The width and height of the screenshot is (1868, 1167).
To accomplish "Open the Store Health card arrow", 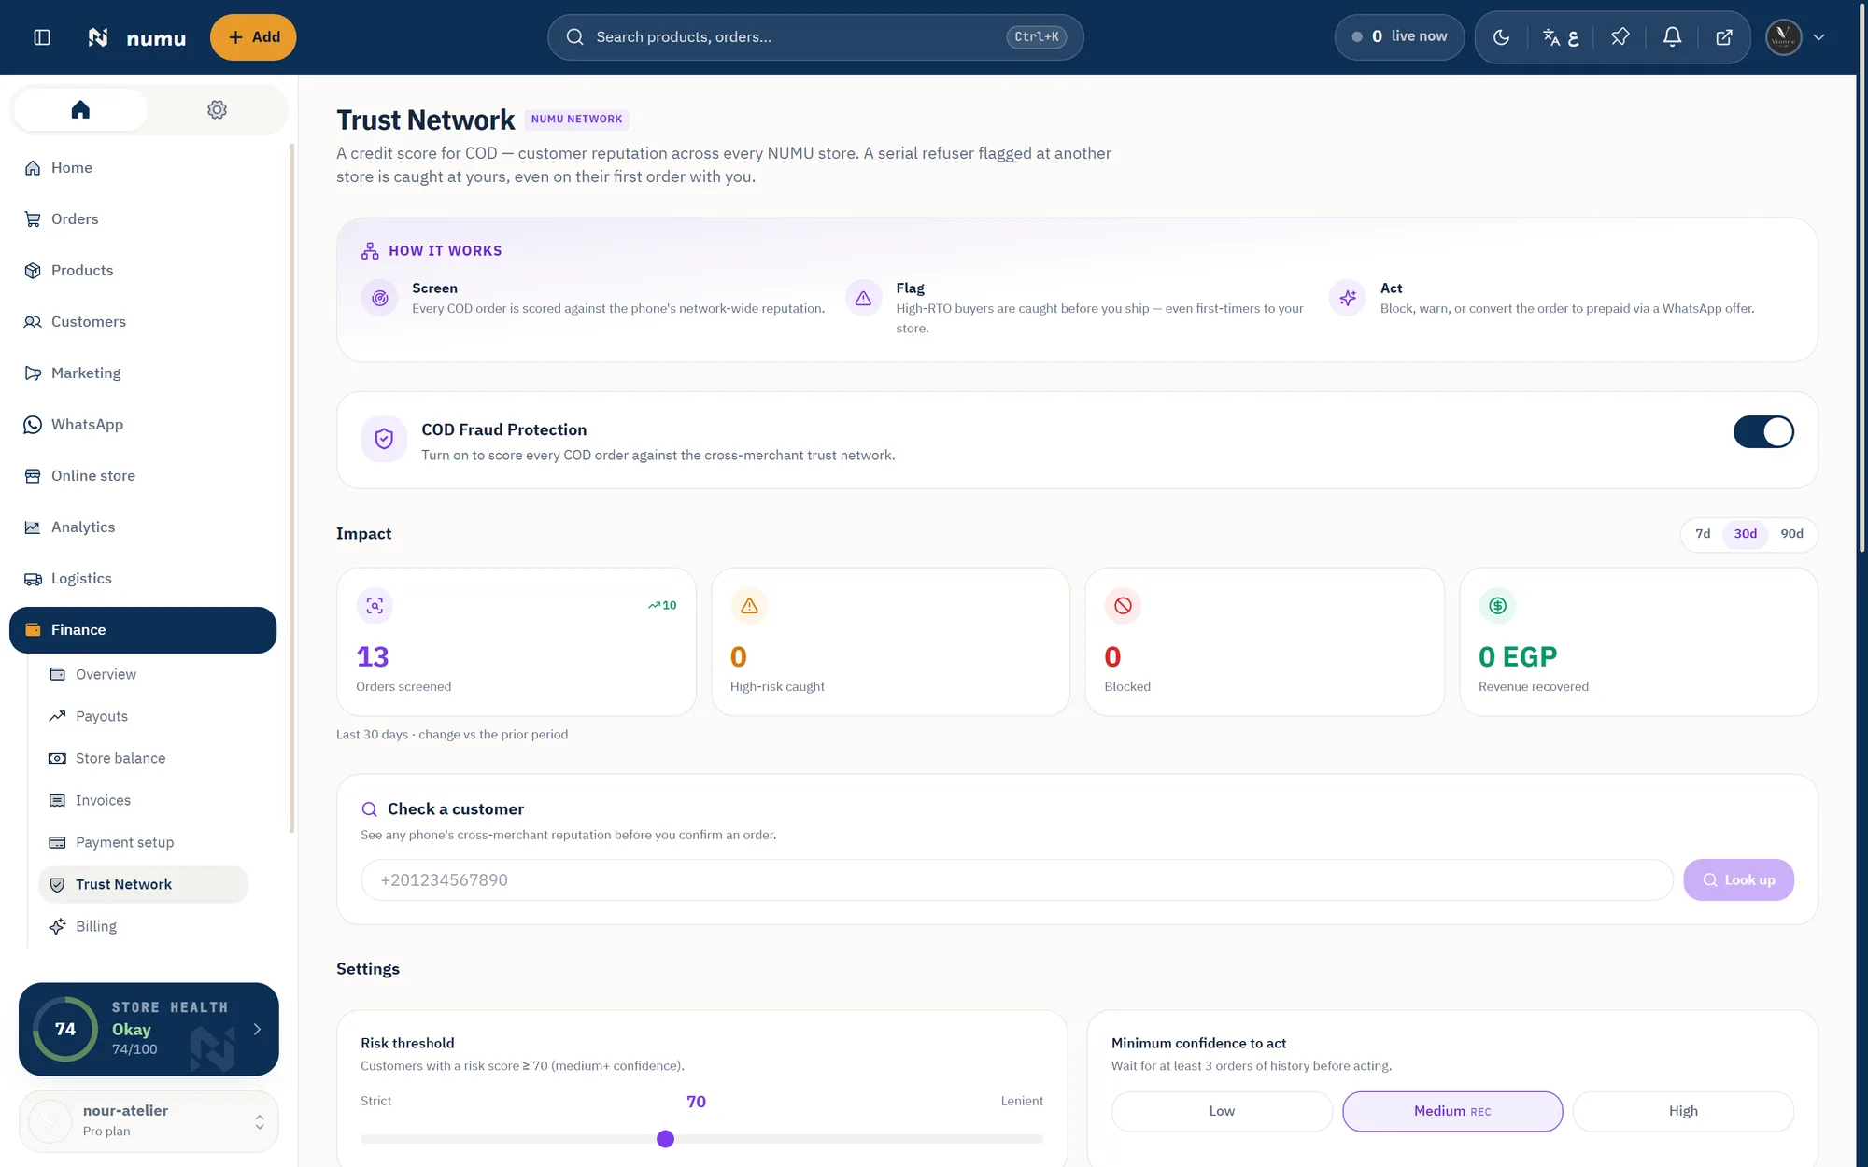I will (x=257, y=1029).
